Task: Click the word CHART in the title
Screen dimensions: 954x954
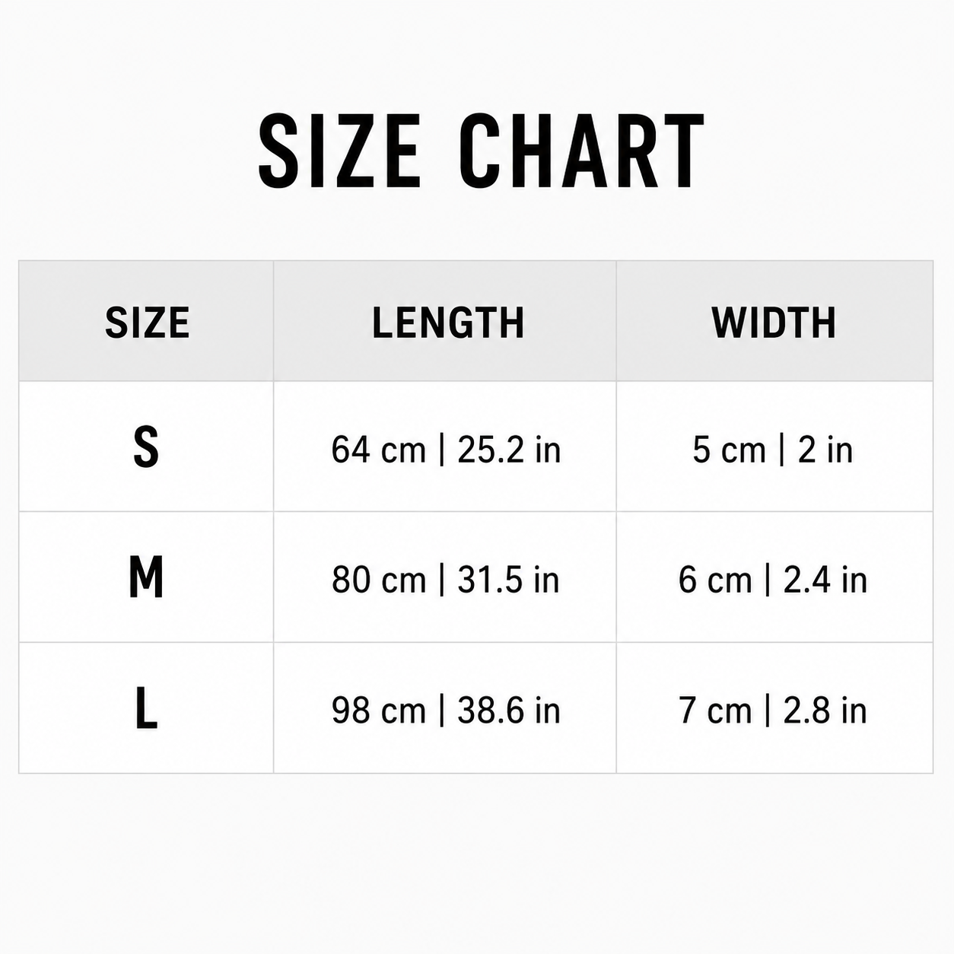Action: click(582, 151)
